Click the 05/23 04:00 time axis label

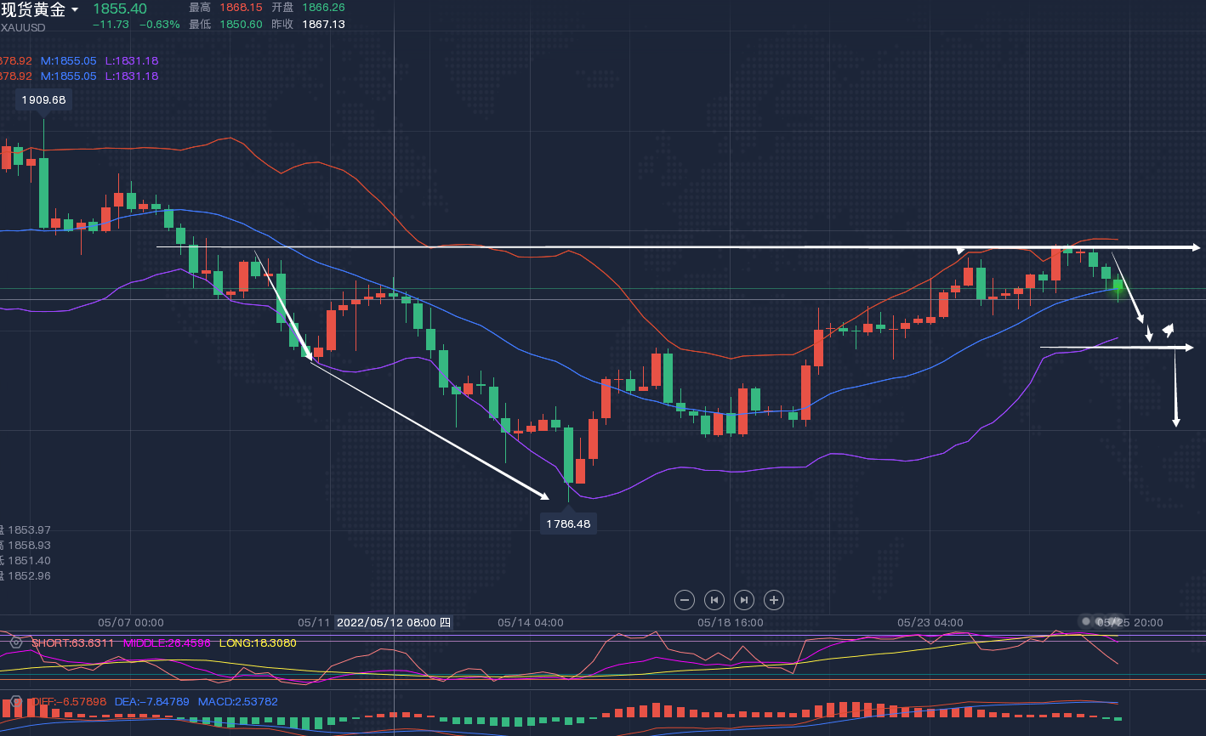(x=930, y=623)
